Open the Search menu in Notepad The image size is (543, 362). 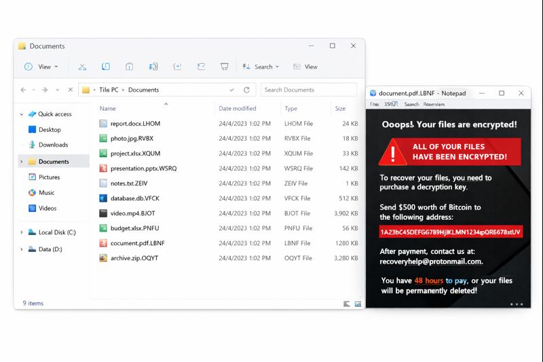[411, 104]
